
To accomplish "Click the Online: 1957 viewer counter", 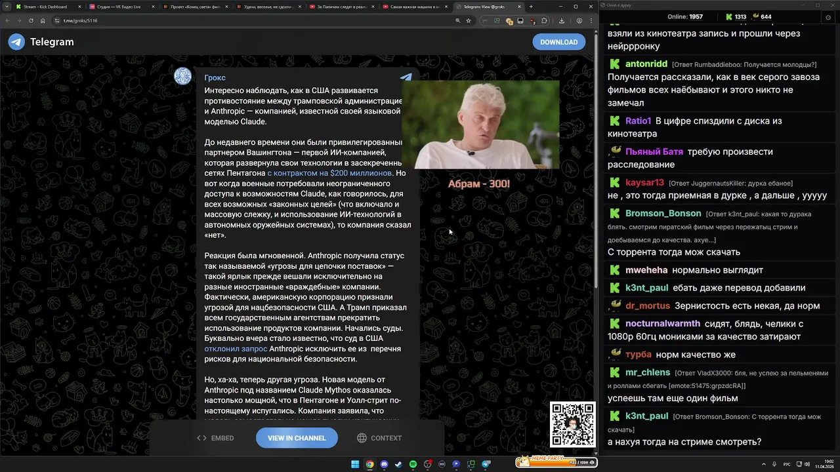I will point(685,17).
